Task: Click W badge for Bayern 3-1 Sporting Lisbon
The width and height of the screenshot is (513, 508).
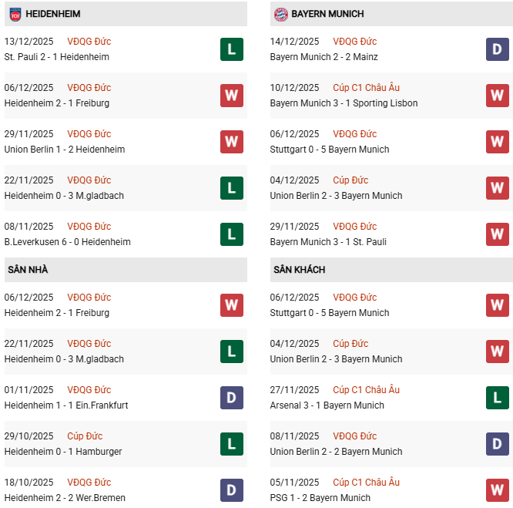Action: (x=497, y=96)
